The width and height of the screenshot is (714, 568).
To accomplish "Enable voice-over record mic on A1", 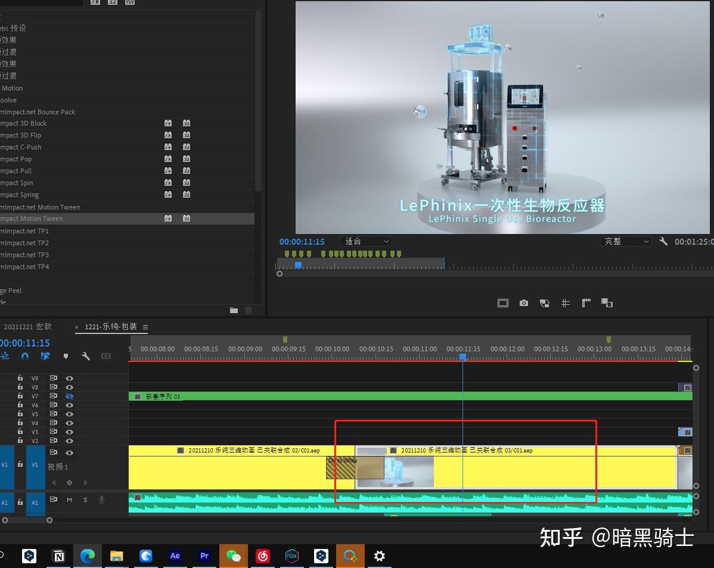I will tap(101, 500).
